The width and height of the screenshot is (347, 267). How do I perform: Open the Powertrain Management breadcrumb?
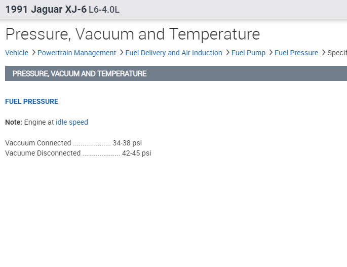pyautogui.click(x=76, y=53)
